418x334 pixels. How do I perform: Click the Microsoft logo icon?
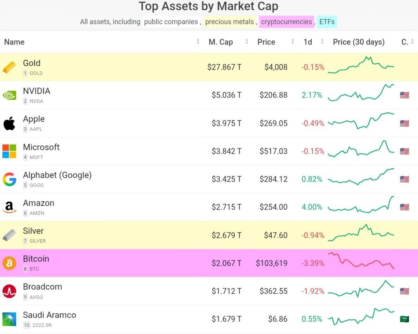(9, 151)
